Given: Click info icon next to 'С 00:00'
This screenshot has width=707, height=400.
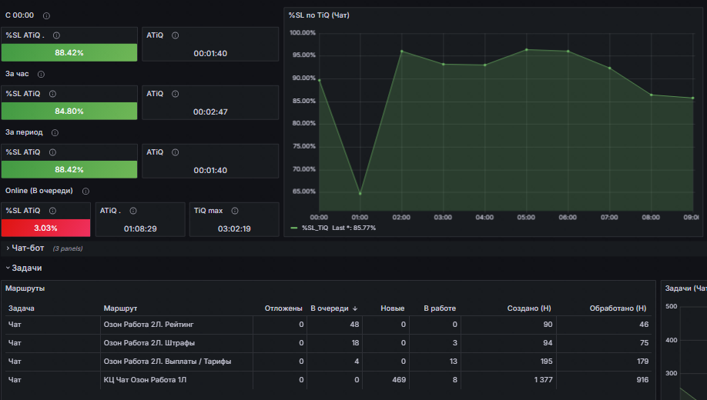Looking at the screenshot, I should (46, 15).
